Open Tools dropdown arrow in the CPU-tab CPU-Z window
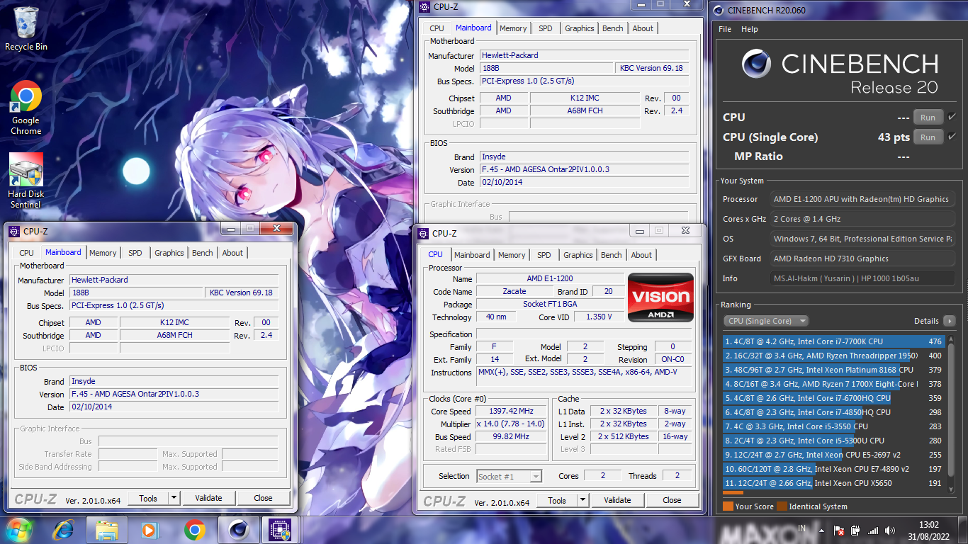The width and height of the screenshot is (968, 544). click(x=583, y=500)
